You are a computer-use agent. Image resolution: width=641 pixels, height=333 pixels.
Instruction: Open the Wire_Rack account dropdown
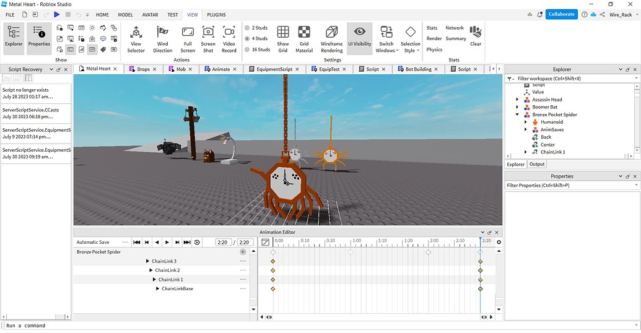click(x=624, y=15)
